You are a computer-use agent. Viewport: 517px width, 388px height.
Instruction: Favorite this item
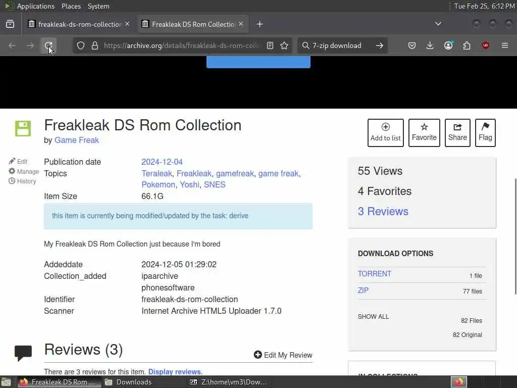tap(424, 133)
